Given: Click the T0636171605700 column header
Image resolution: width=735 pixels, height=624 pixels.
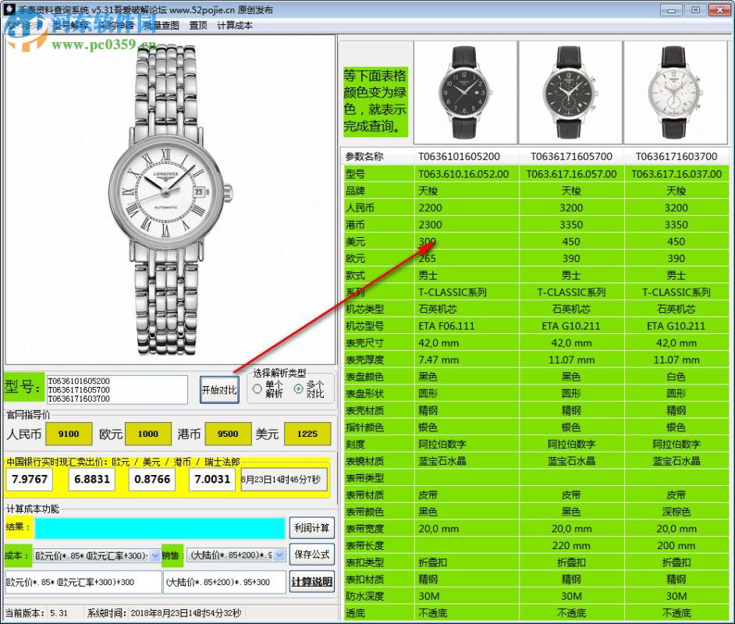Looking at the screenshot, I should tap(571, 157).
